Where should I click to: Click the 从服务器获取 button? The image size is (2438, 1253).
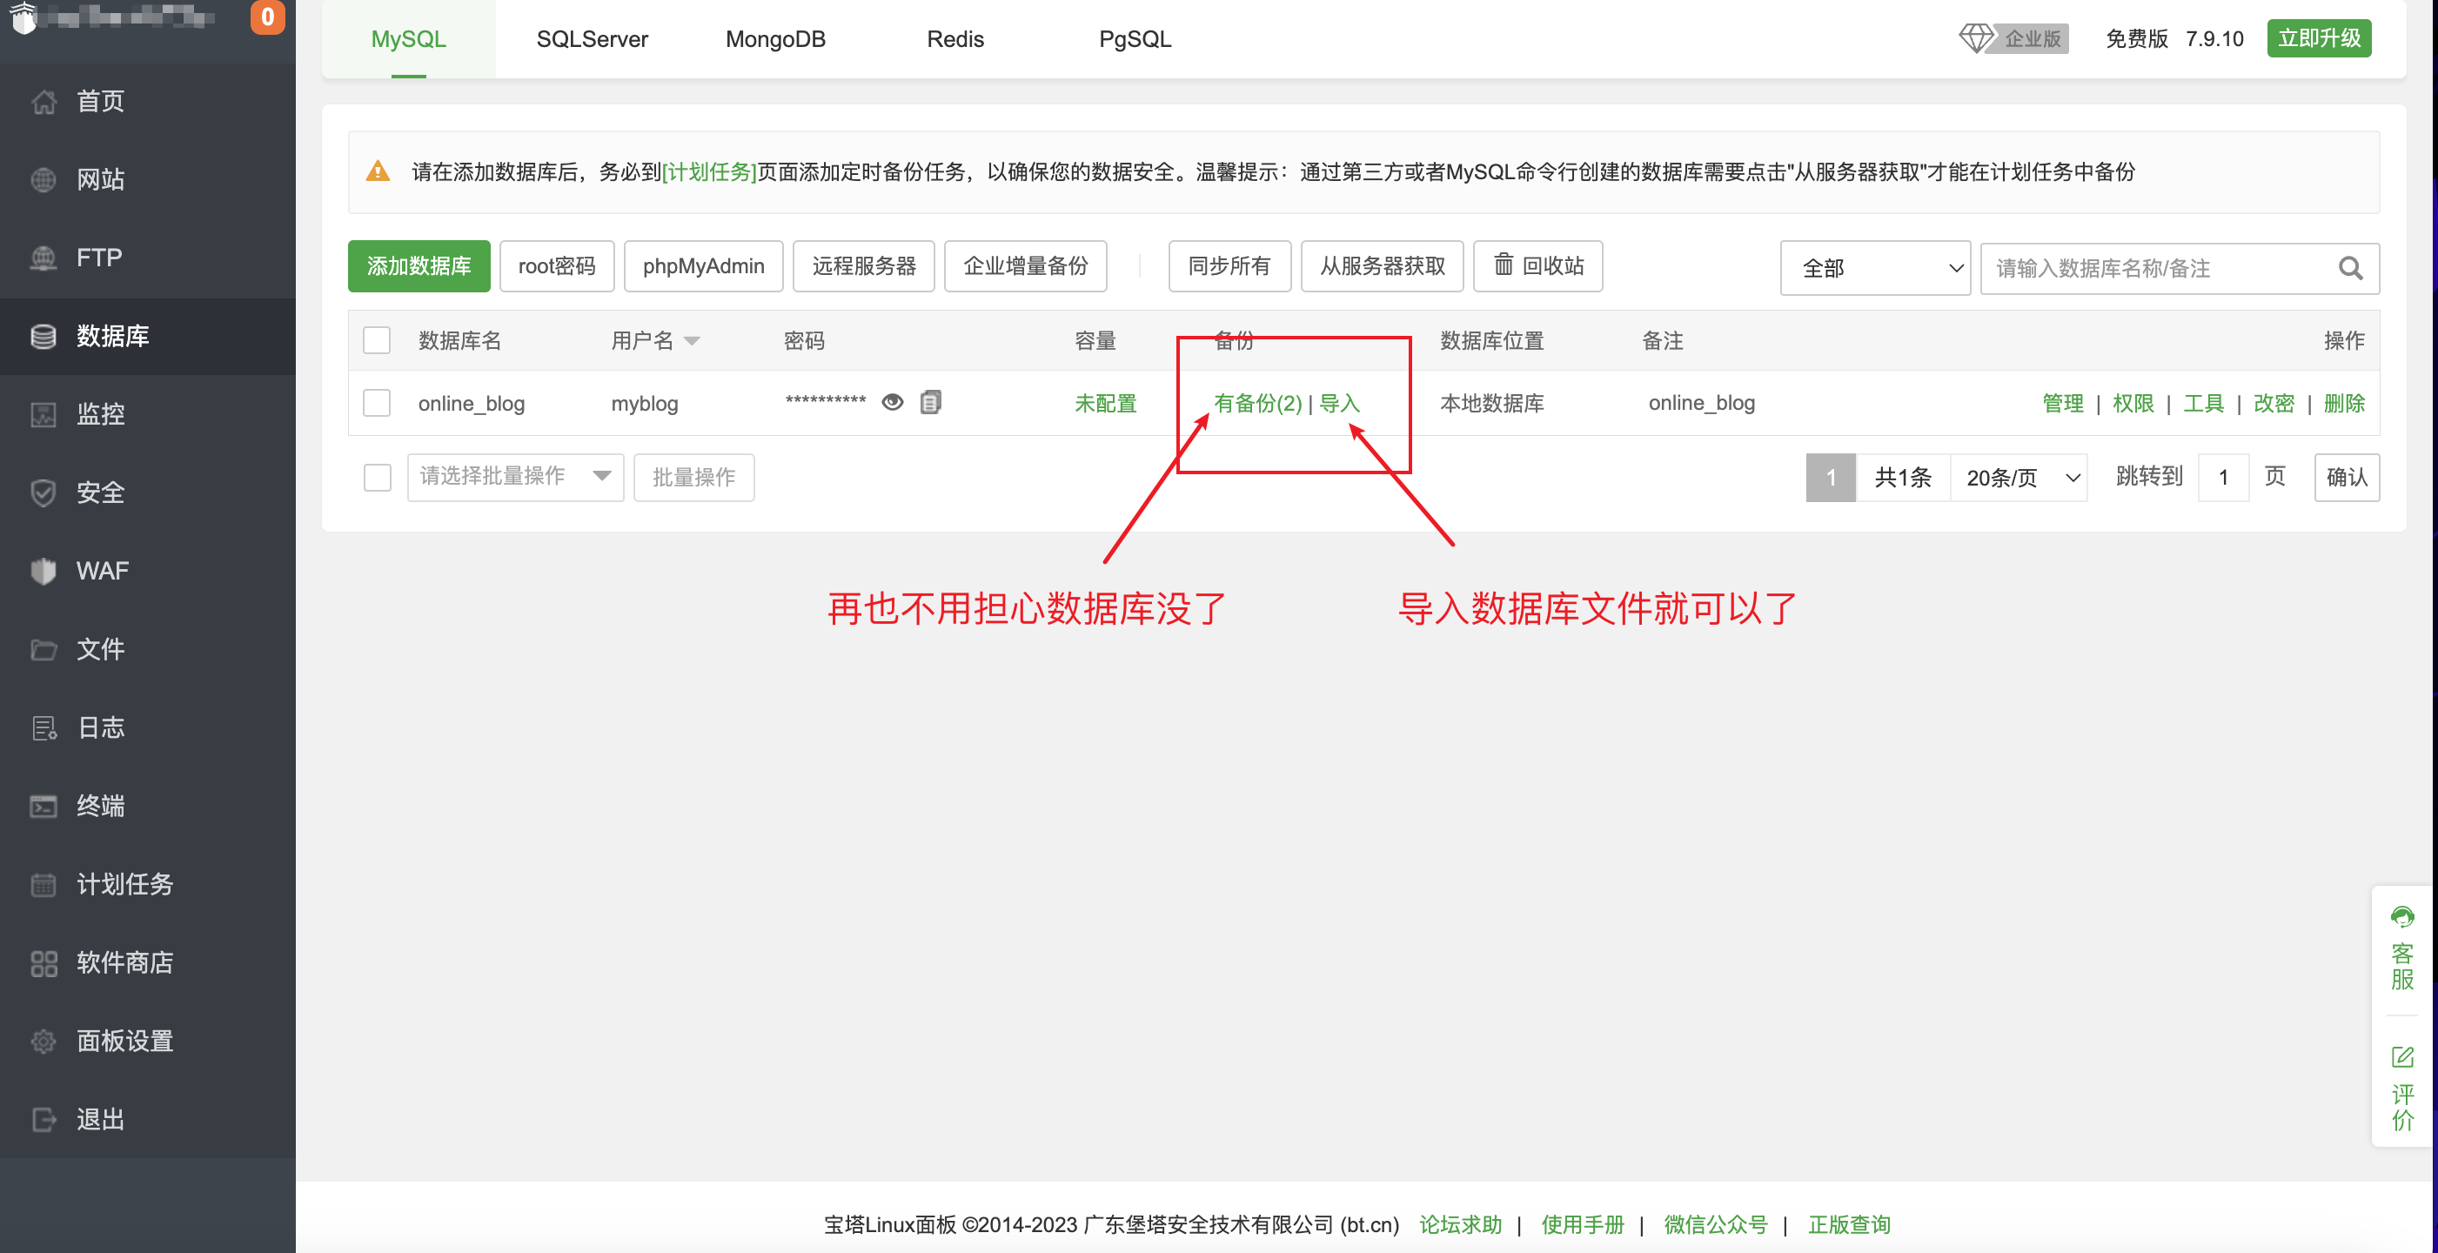[1383, 266]
